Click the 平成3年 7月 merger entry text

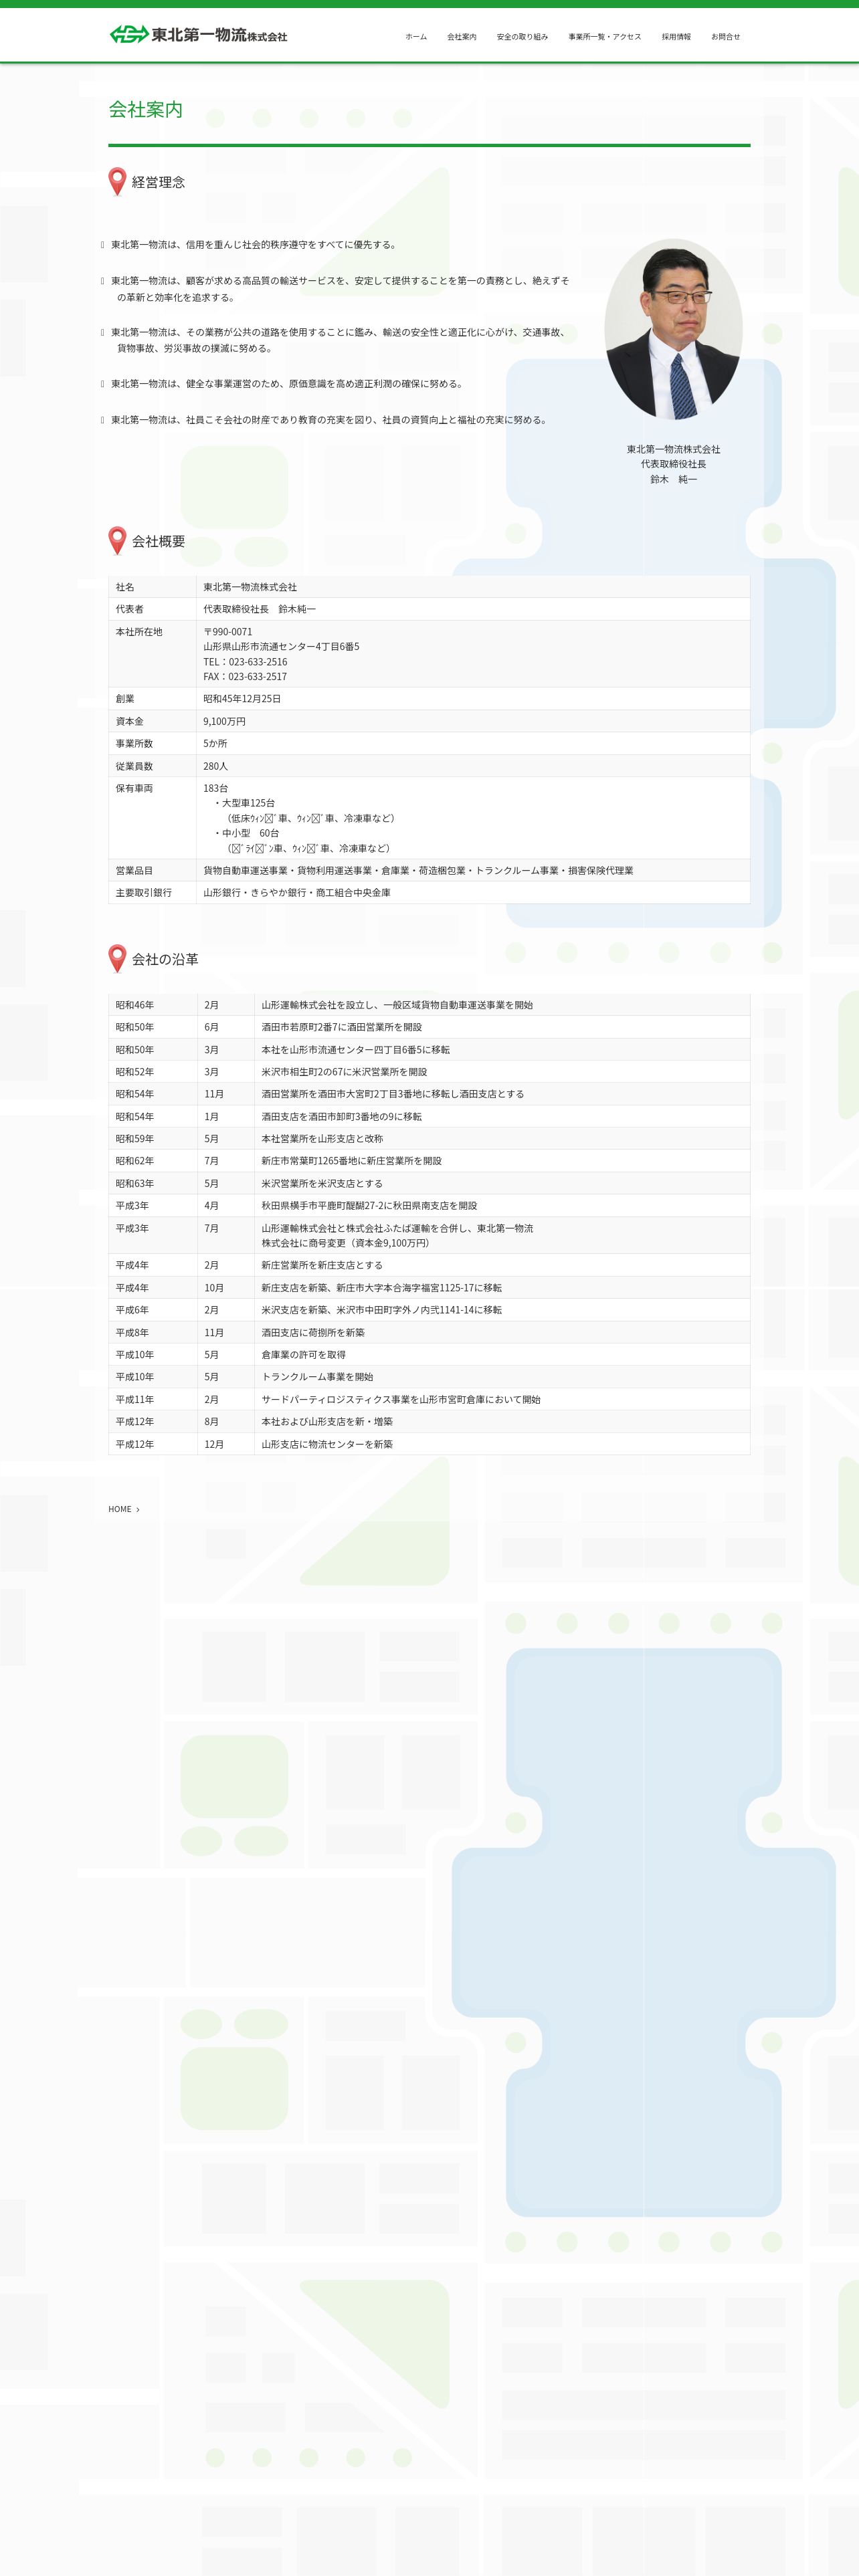click(x=397, y=1236)
